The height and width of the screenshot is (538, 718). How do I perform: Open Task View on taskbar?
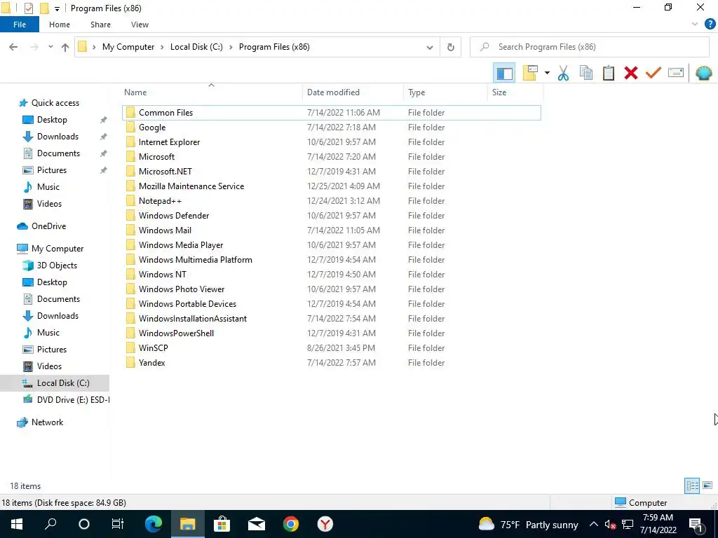click(x=118, y=524)
